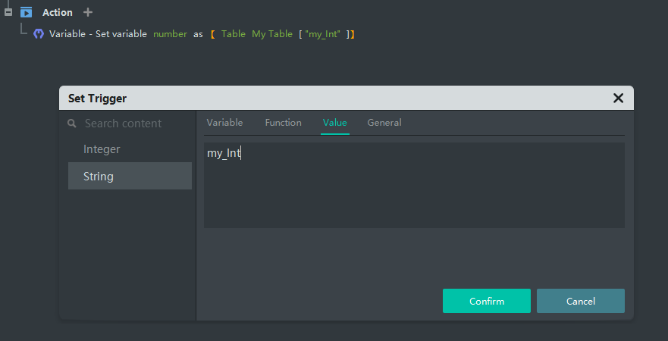The height and width of the screenshot is (341, 668).
Task: Click the 'number' variable parameter
Action: [x=170, y=34]
